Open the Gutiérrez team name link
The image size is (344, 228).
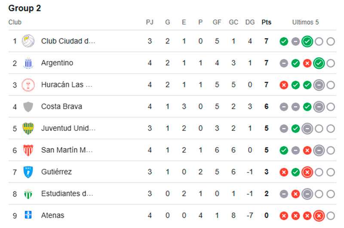pos(56,172)
